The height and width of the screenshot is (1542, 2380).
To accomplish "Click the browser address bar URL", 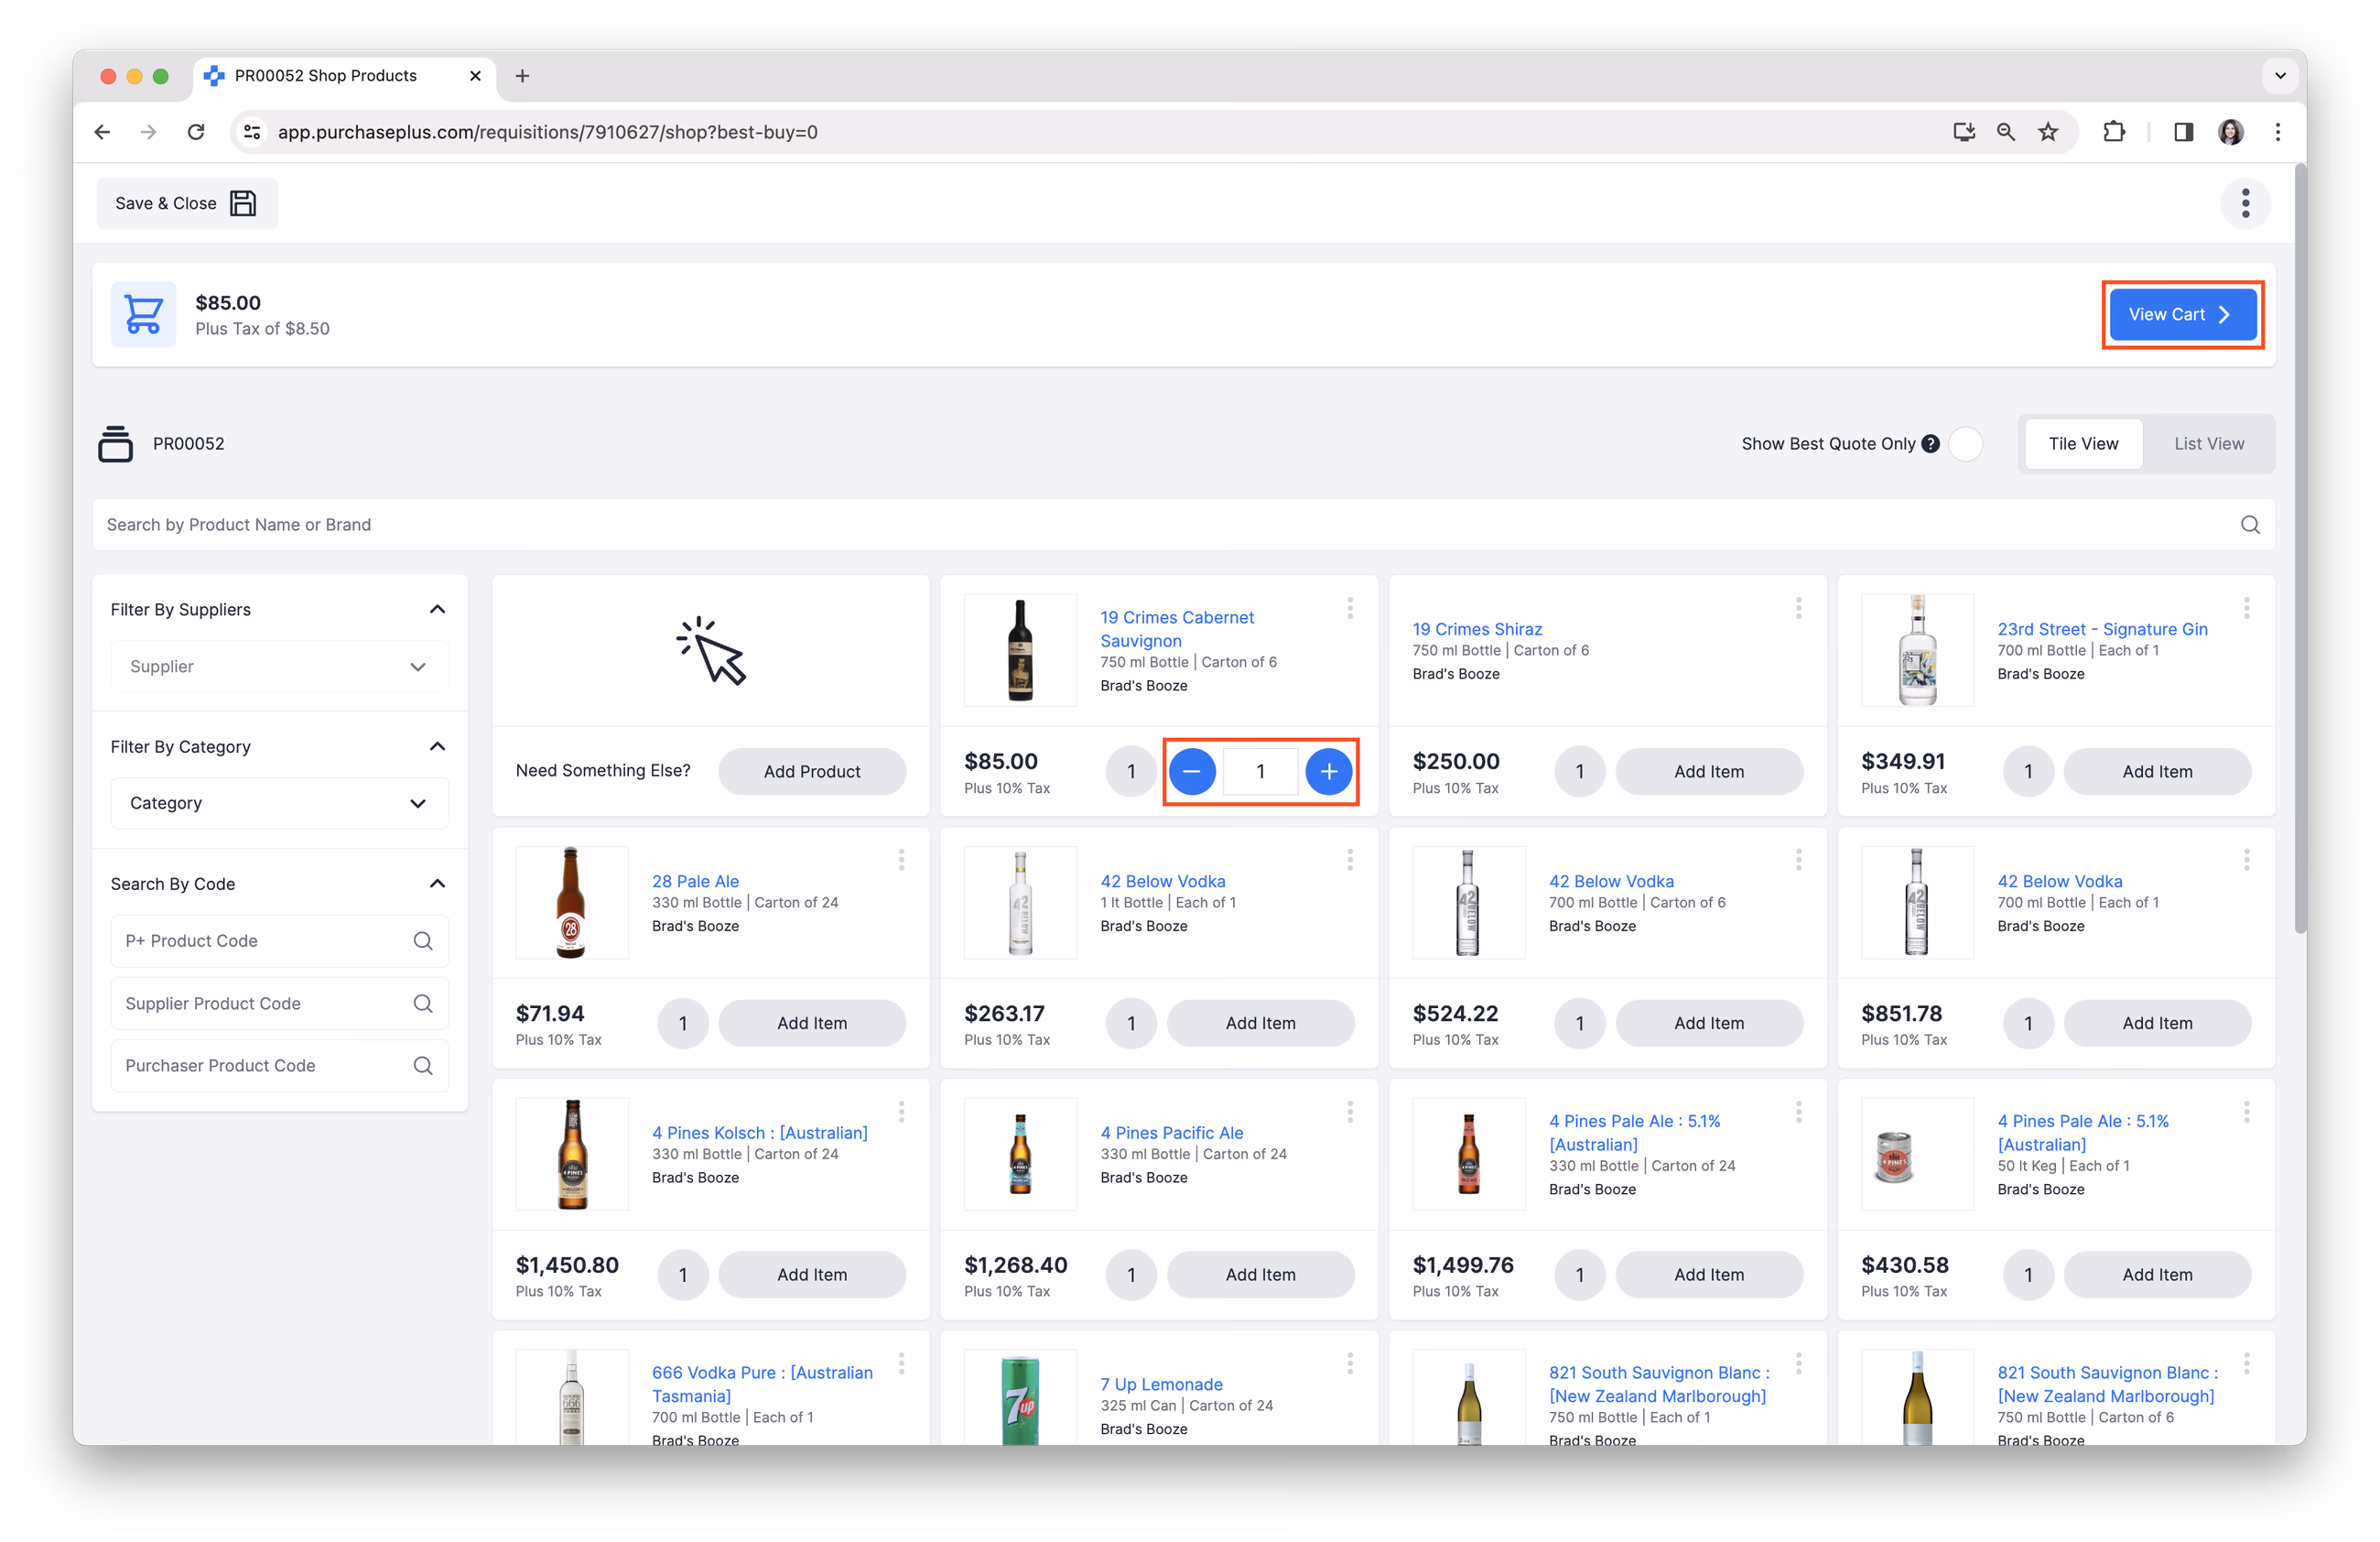I will pos(547,132).
